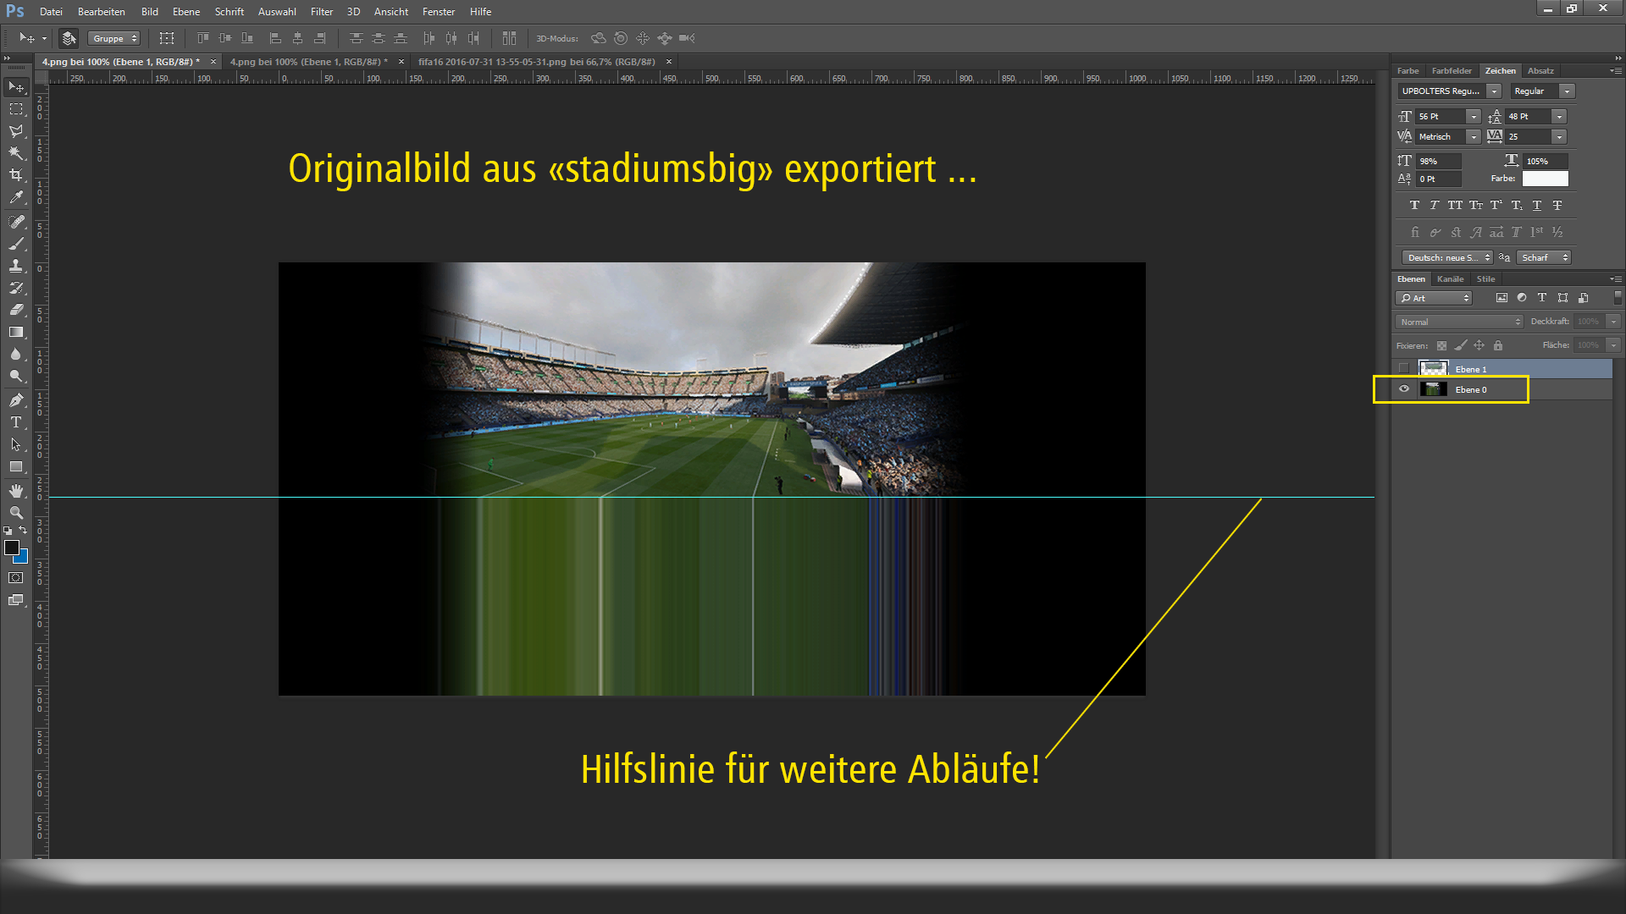Select the Clone Stamp tool
Screen dimensions: 1626x914
pos(16,266)
